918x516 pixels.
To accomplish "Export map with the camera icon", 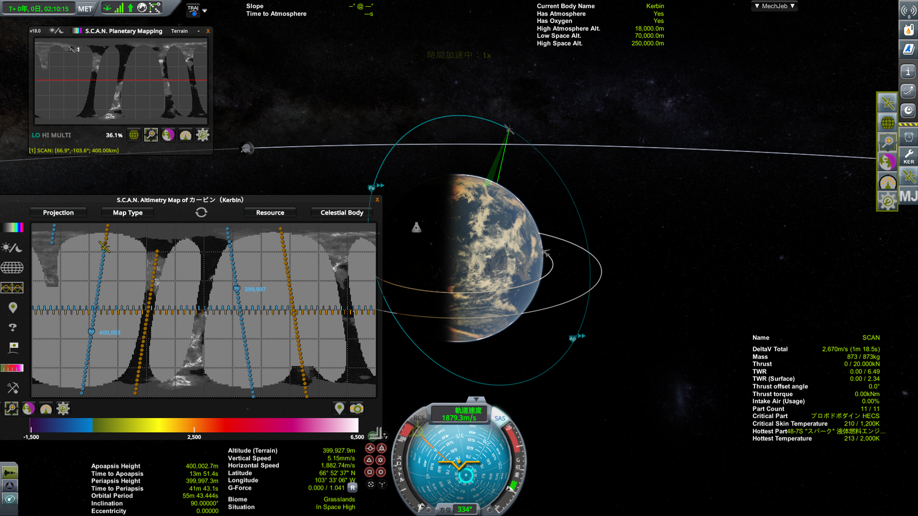I will (x=356, y=408).
